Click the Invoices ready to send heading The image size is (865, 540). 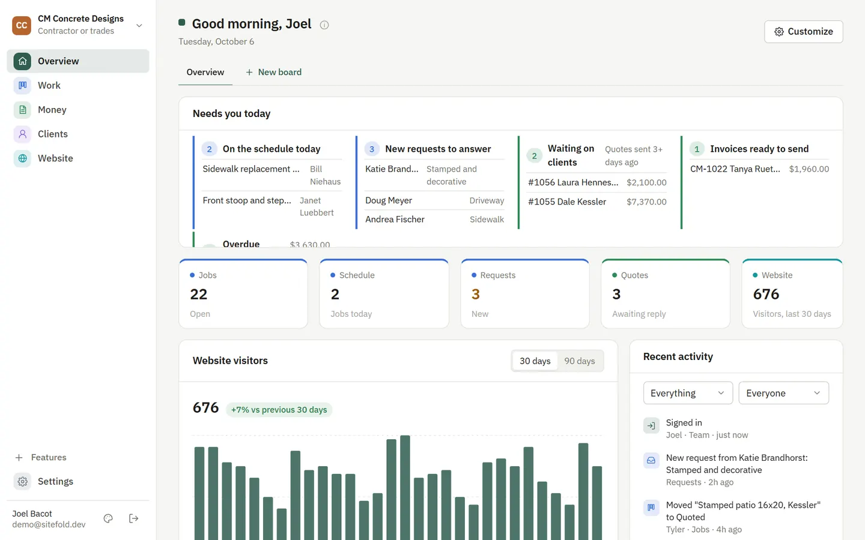tap(759, 149)
